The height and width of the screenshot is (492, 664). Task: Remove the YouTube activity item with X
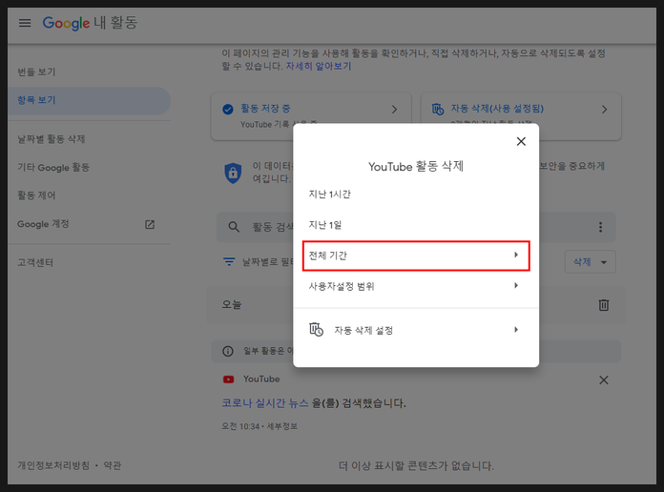[x=604, y=380]
